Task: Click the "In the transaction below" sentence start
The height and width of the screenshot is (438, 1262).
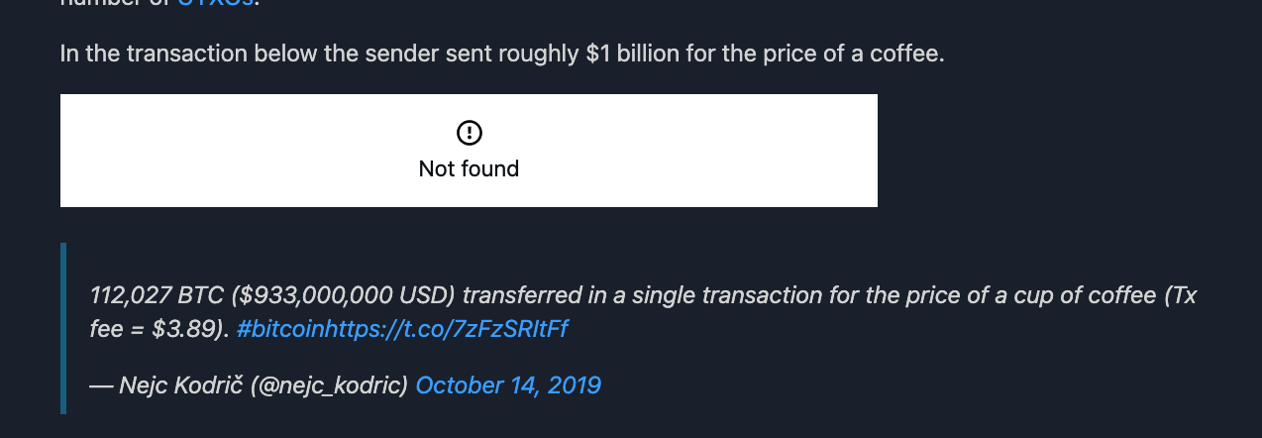Action: pos(149,54)
